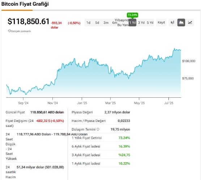Viewport: 201px width, 180px height.
Task: Click the green 73.24% badge
Action: pos(132,15)
